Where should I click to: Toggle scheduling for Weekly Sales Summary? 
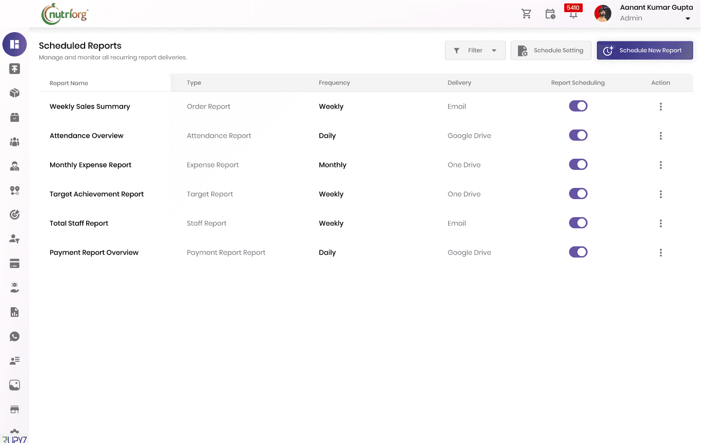(x=578, y=106)
